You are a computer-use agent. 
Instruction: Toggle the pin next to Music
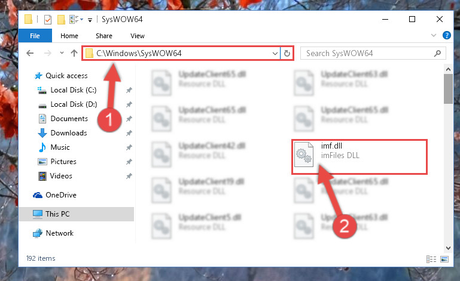click(x=129, y=147)
